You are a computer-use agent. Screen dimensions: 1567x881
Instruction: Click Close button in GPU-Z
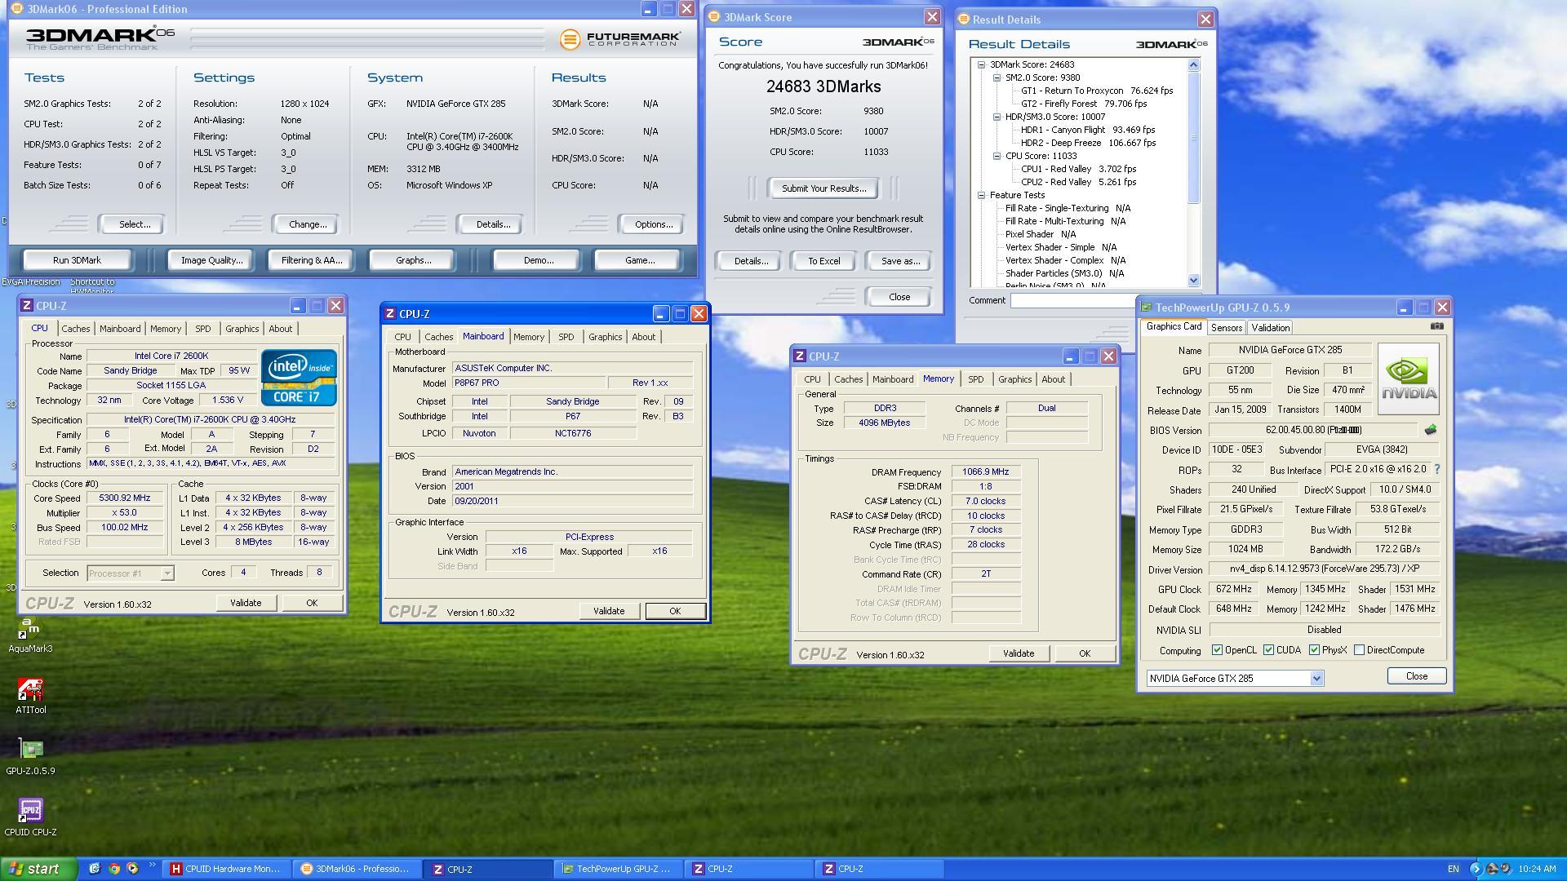click(1416, 676)
